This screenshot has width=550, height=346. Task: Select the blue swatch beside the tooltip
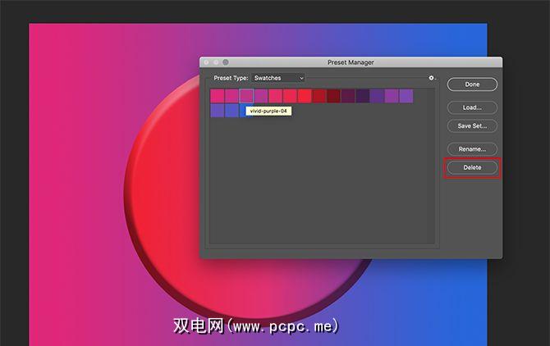click(x=243, y=111)
